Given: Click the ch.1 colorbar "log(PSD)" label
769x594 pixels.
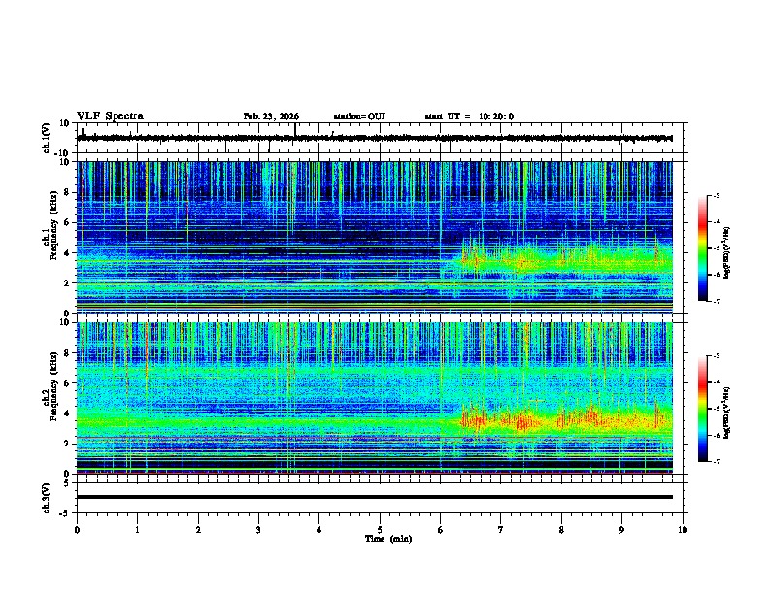Looking at the screenshot, I should pyautogui.click(x=726, y=253).
